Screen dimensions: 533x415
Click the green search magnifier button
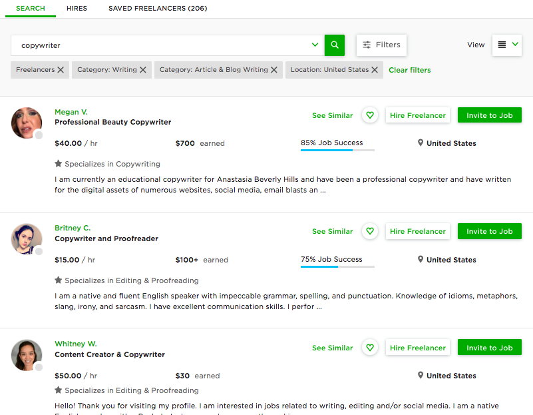click(x=335, y=45)
